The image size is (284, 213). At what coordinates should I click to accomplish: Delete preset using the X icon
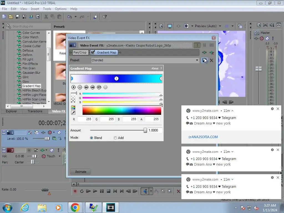click(212, 60)
